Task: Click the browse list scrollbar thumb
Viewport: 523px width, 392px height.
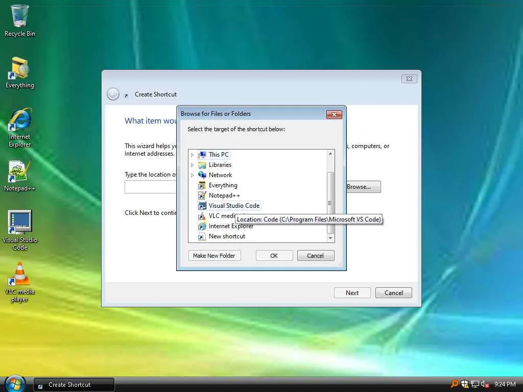Action: [x=330, y=203]
